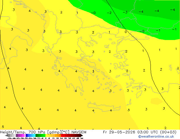Screen dimensions: 180x139
Task: Click the dark maroon right arrow of the color scale
Action: point(82,135)
